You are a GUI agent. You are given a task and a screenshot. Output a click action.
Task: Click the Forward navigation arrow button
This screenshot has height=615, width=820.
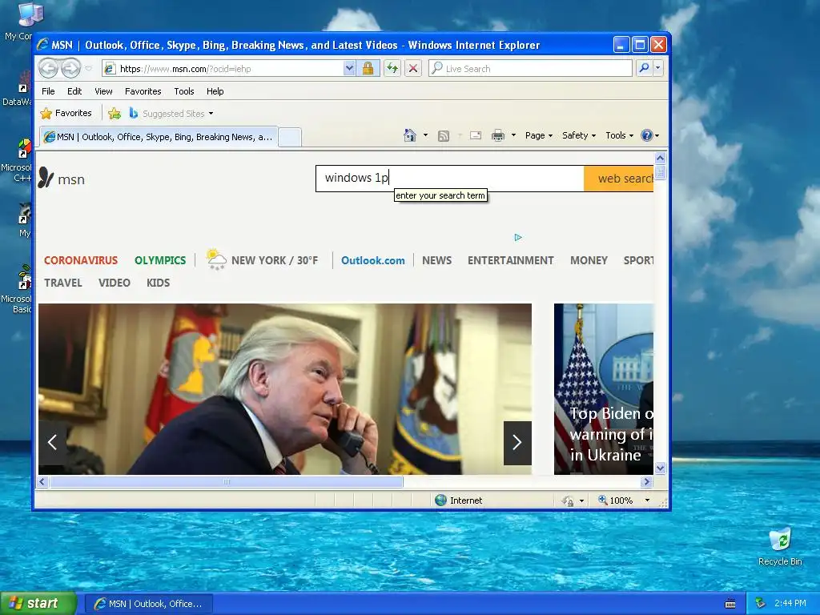70,68
